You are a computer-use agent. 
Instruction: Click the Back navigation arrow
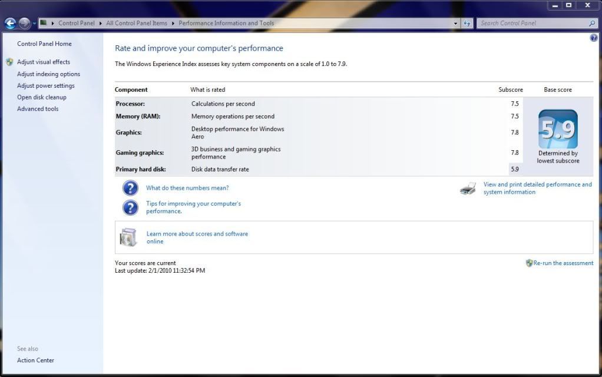coord(11,24)
